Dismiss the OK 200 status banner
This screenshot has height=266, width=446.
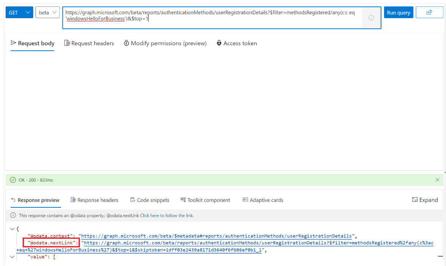(x=437, y=180)
